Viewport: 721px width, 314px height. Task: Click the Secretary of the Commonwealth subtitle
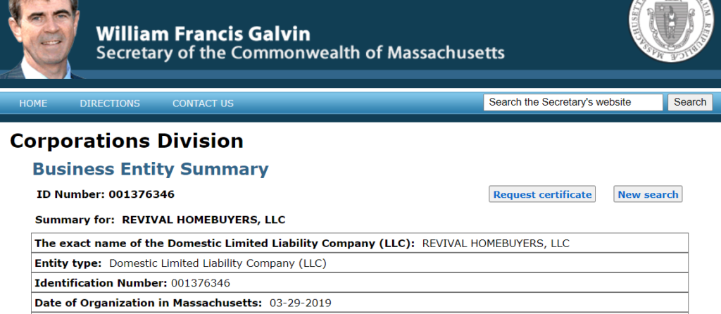(x=300, y=53)
